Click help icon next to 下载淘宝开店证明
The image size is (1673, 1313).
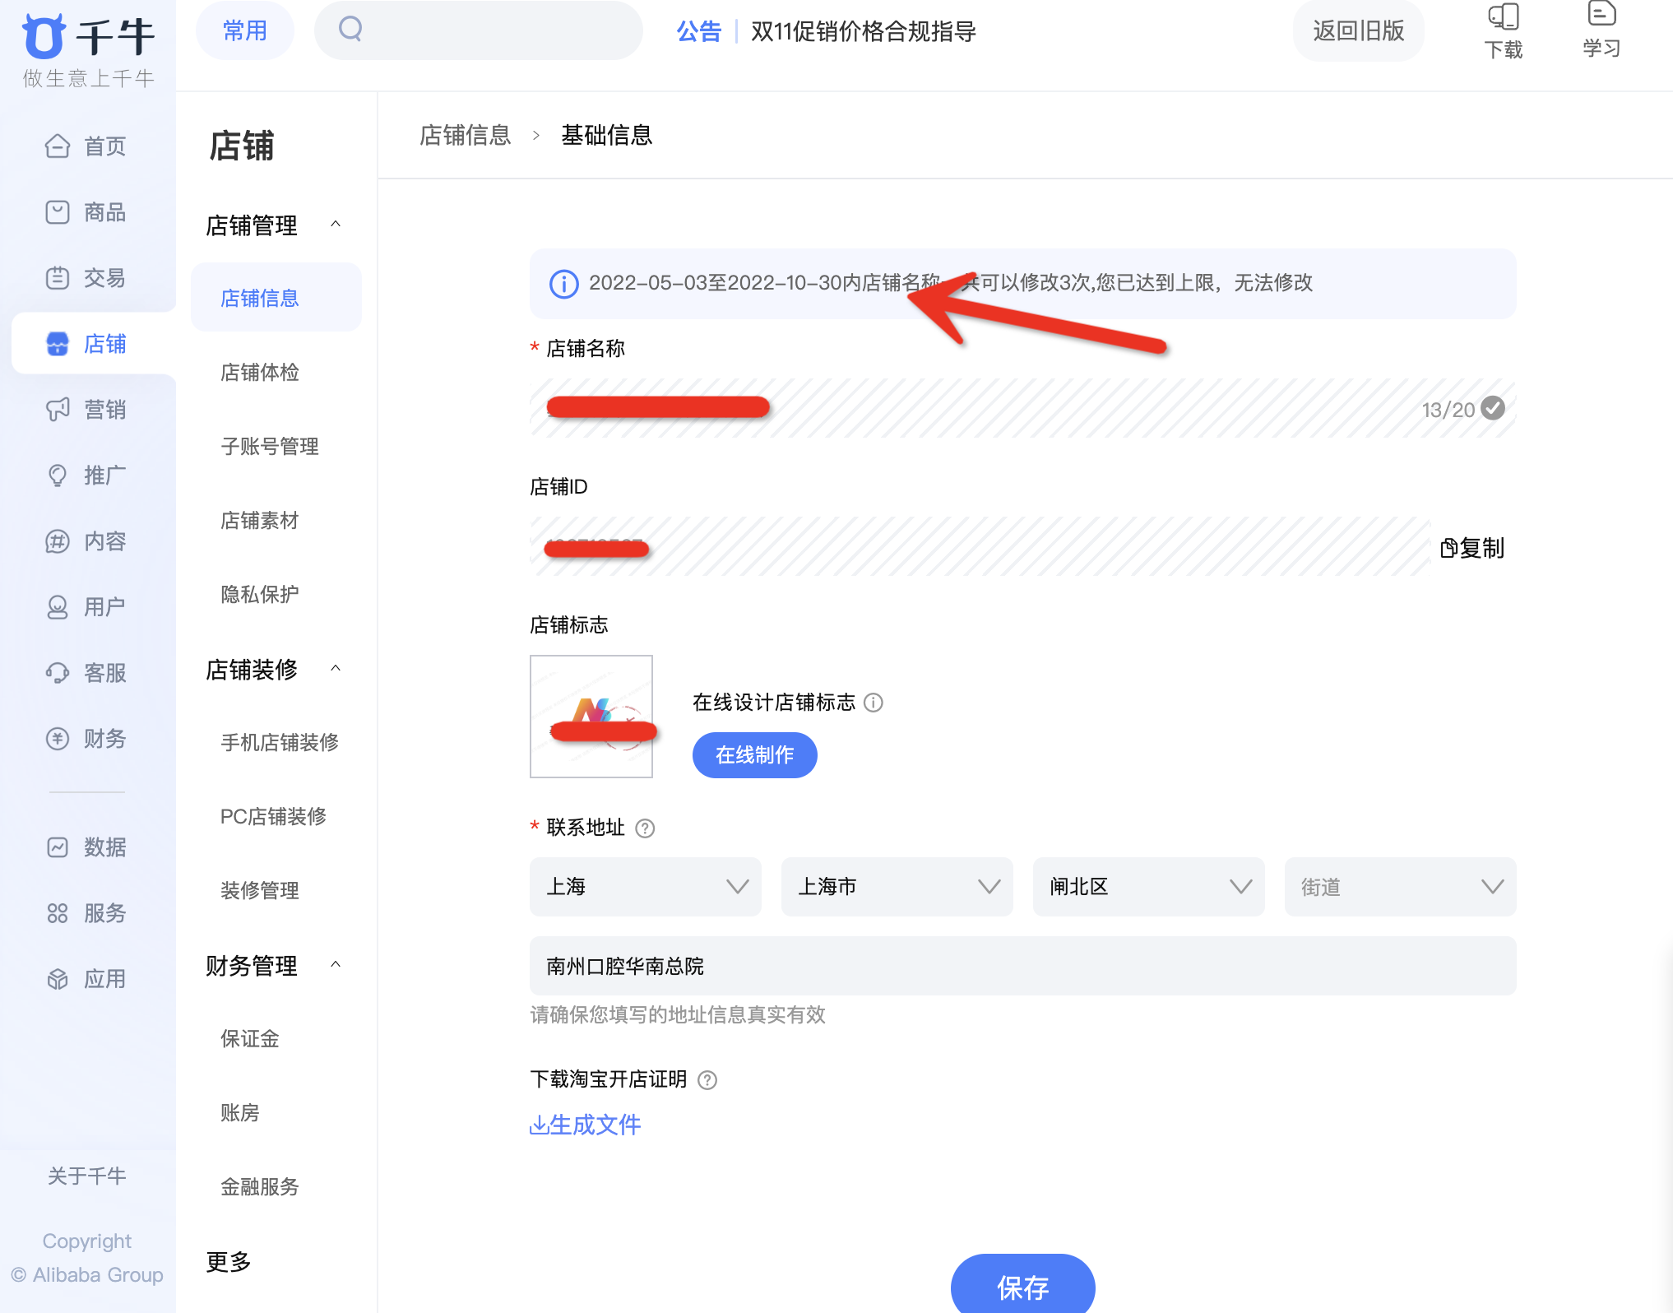[x=707, y=1080]
